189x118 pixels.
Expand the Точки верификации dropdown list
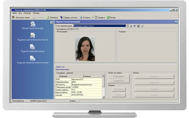click(x=127, y=26)
